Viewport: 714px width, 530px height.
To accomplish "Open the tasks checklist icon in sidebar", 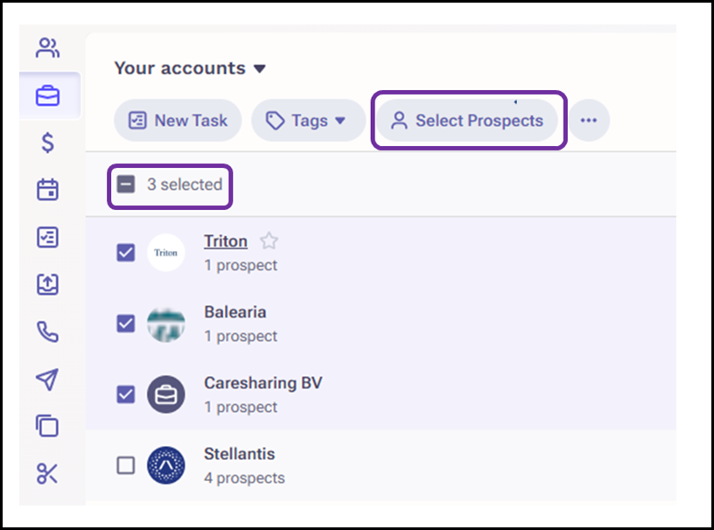I will [47, 237].
